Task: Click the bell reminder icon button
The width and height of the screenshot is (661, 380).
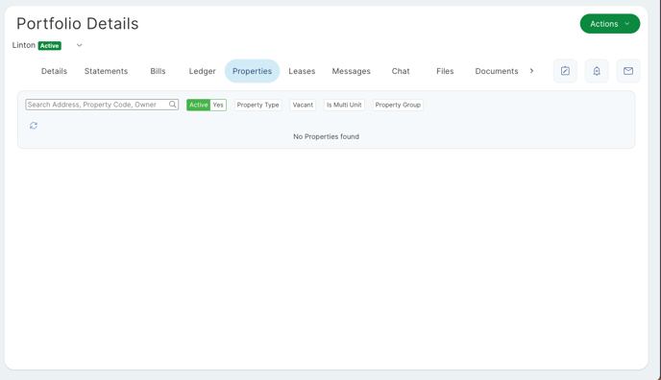Action: (x=597, y=71)
